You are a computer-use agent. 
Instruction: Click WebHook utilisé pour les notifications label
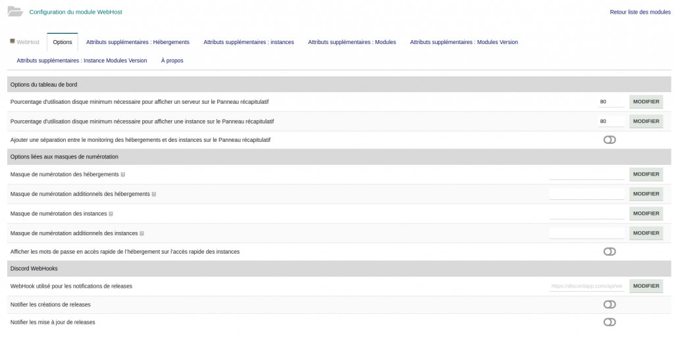[x=71, y=287]
